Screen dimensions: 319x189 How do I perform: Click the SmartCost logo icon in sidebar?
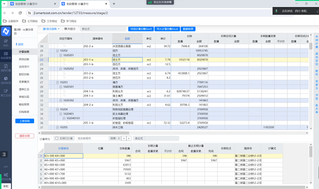click(6, 31)
